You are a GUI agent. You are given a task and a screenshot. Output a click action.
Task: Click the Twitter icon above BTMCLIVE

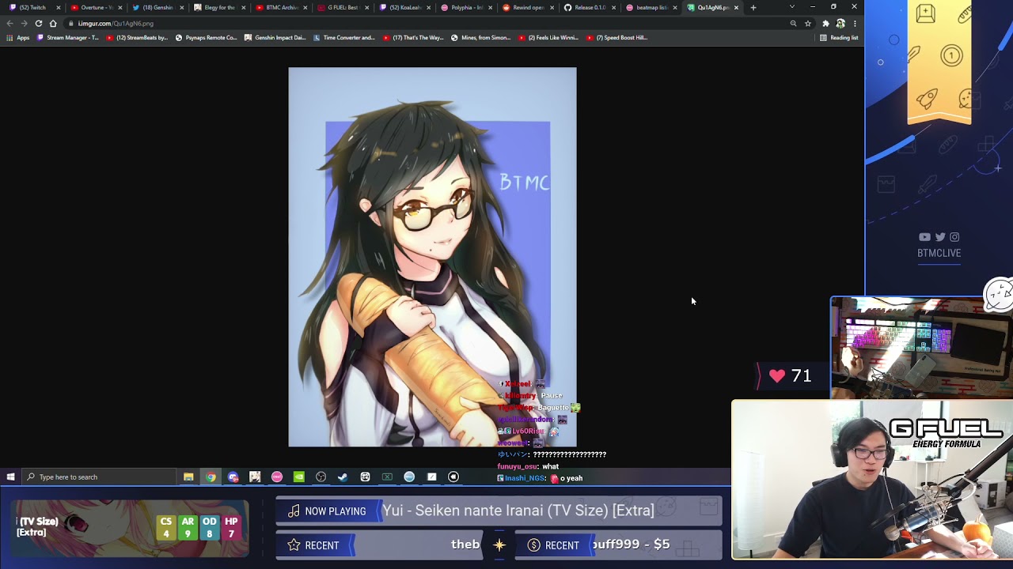click(940, 237)
